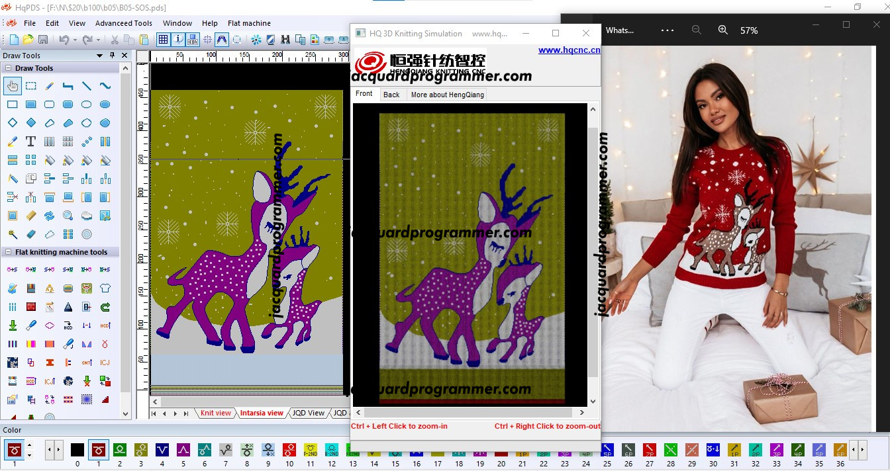Select the hand pointer tool
The height and width of the screenshot is (471, 890).
[13, 85]
